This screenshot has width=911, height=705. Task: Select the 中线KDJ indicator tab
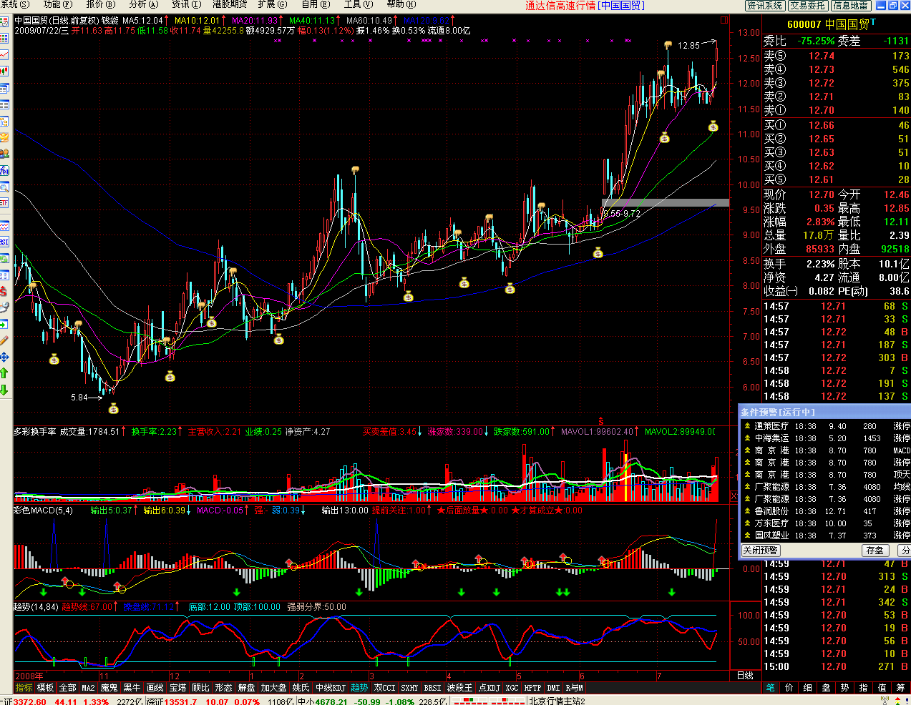click(x=330, y=688)
